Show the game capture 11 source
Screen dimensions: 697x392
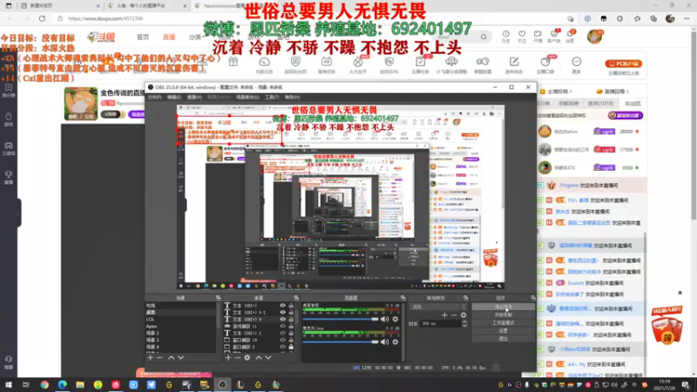[x=282, y=326]
